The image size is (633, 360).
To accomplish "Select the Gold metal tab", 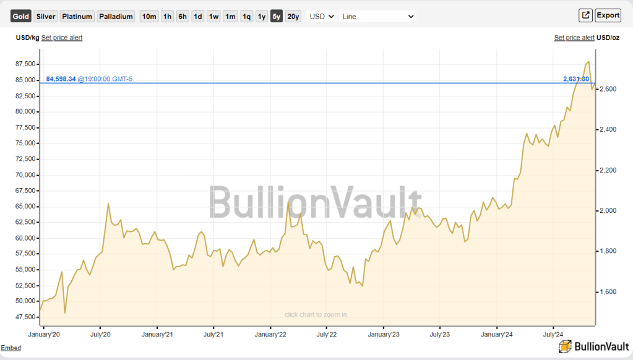I will point(20,17).
